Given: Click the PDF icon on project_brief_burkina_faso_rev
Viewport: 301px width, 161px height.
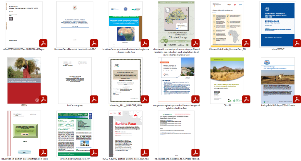Looking at the screenshot, I should [x=94, y=153].
